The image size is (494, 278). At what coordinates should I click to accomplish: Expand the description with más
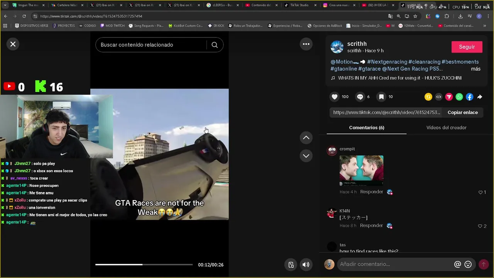475,69
